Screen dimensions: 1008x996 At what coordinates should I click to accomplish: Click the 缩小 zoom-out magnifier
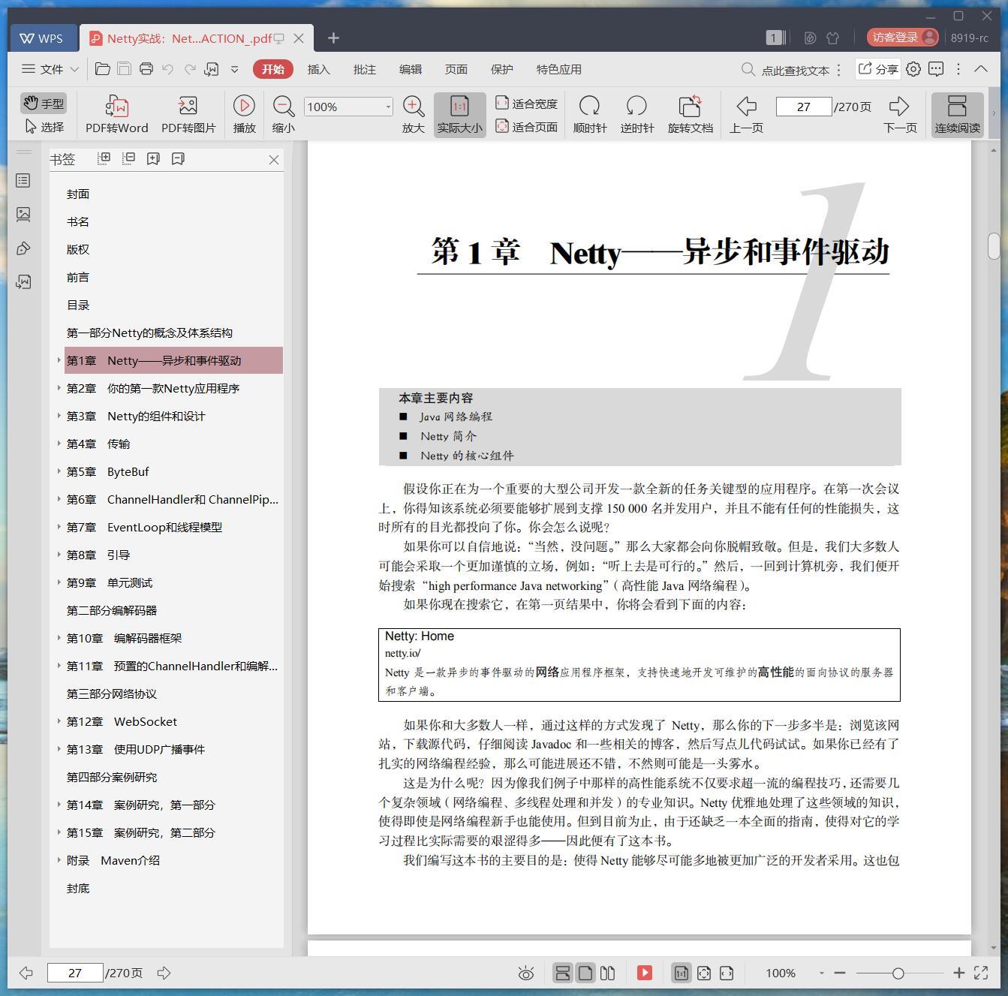click(x=283, y=106)
